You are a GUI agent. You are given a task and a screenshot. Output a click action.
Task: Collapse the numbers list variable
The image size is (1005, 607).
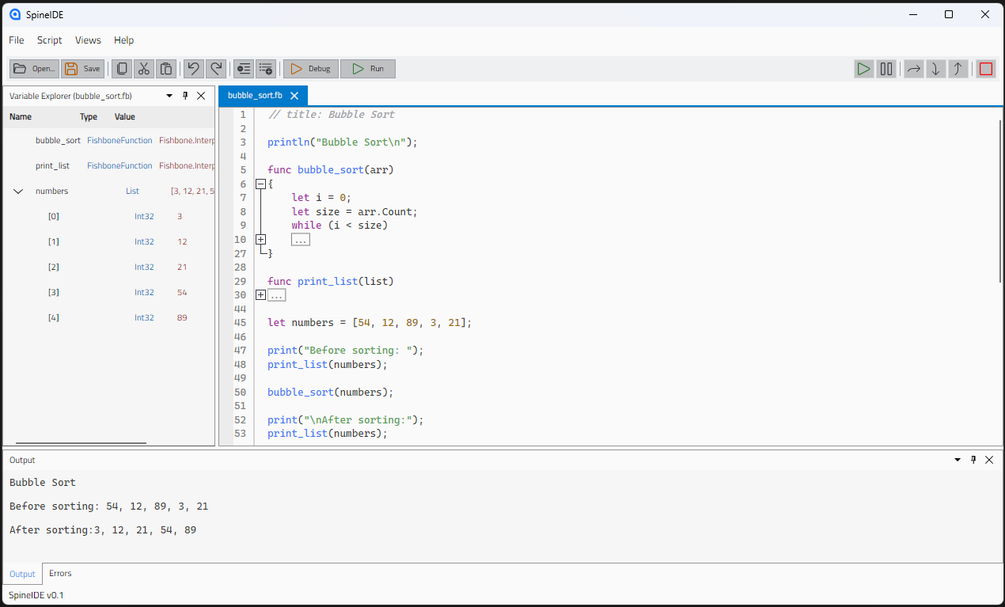pos(18,191)
